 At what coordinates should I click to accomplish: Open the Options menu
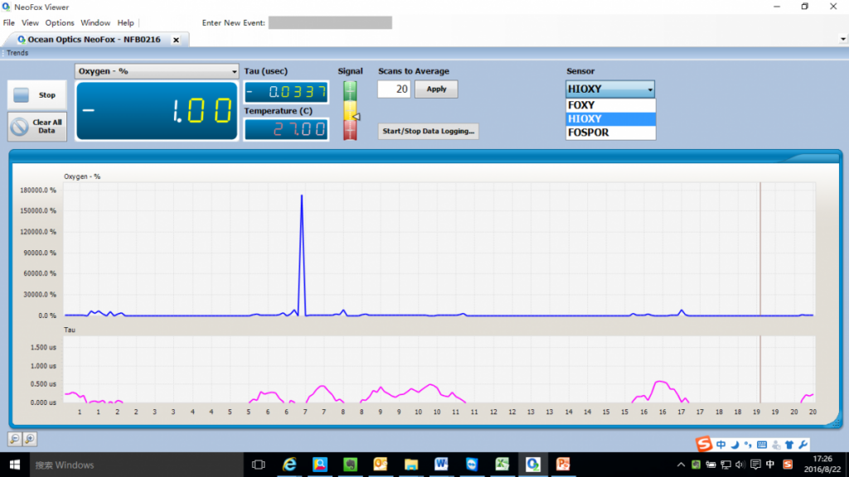tap(60, 22)
